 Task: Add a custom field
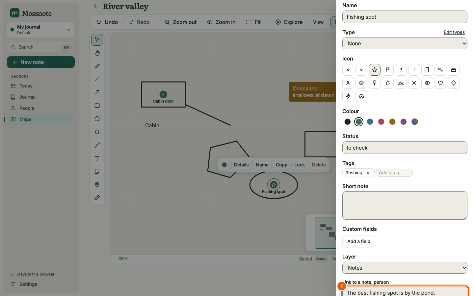(x=359, y=241)
